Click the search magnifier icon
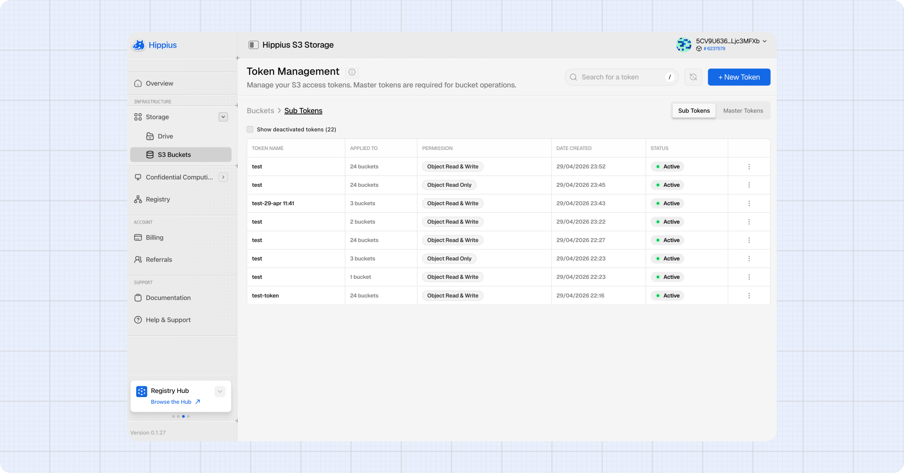 573,77
